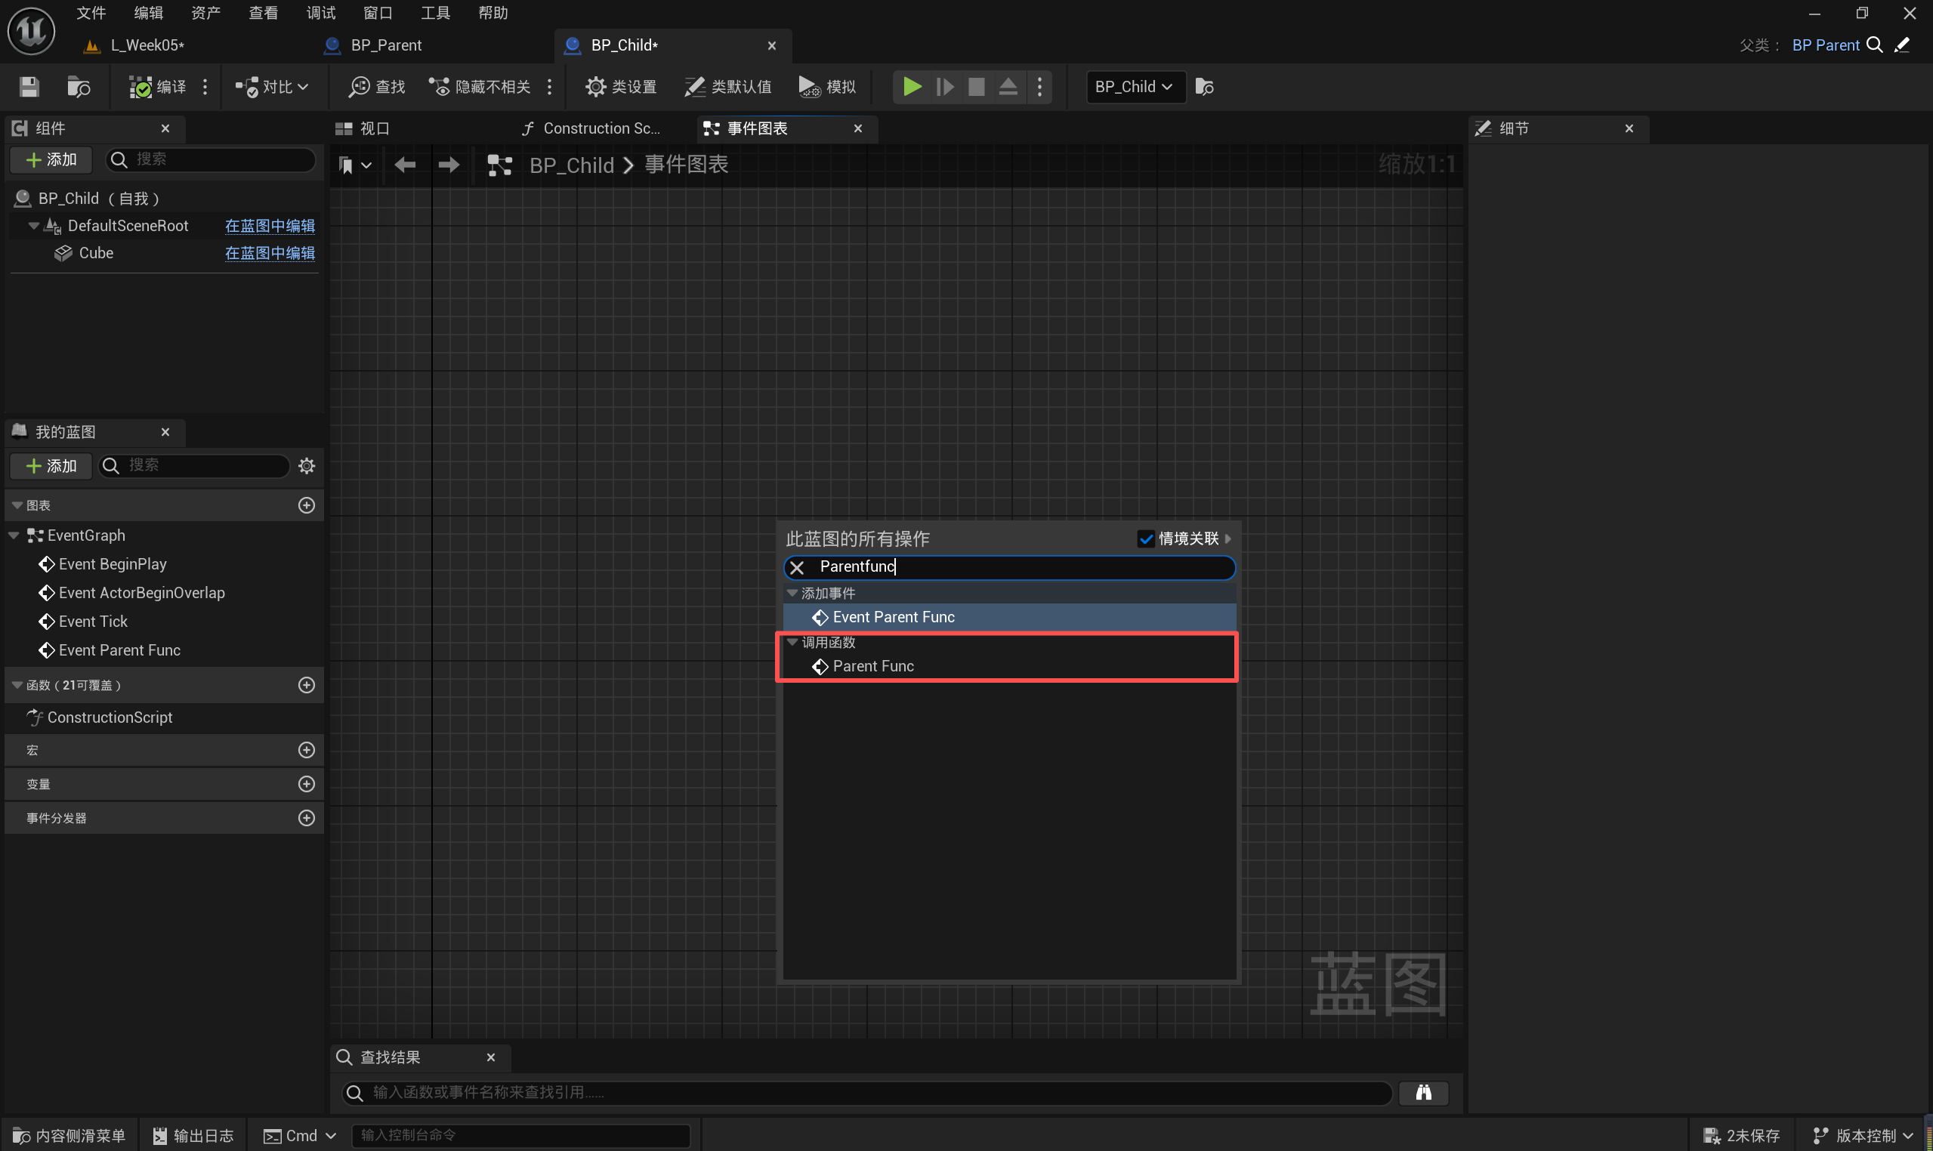Open the BP_Child debug object dropdown
This screenshot has height=1151, width=1933.
1134,87
